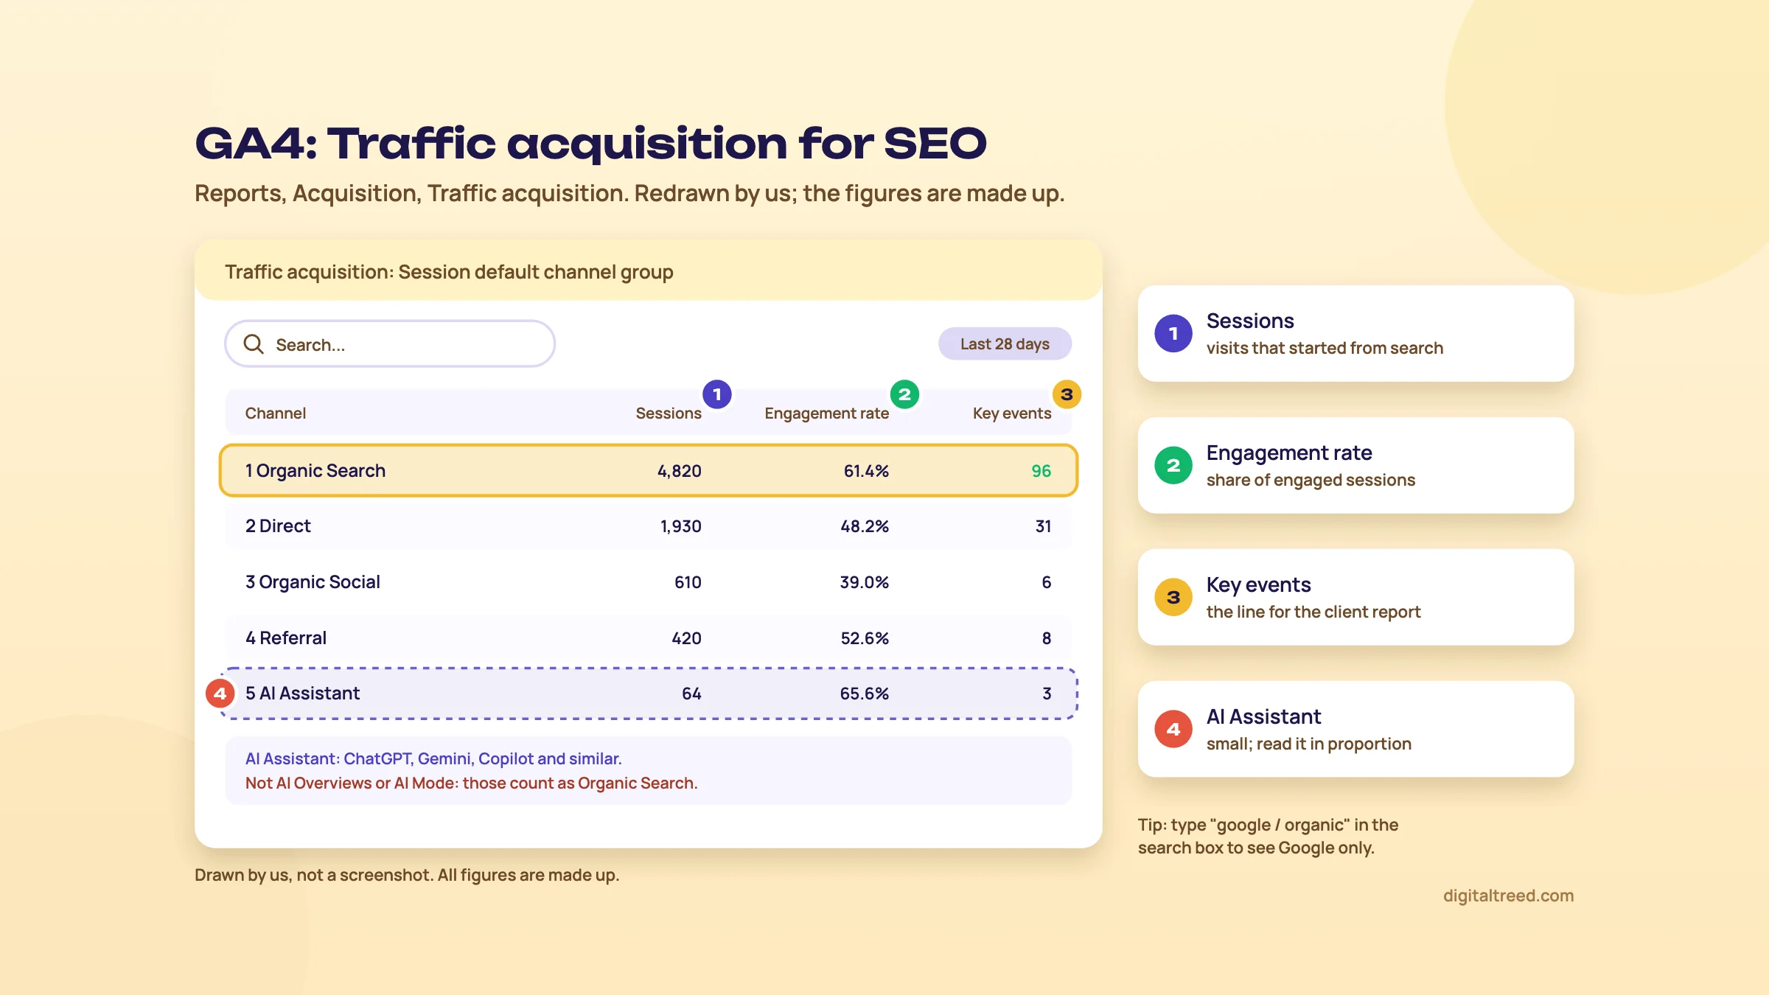Select the 4 Referral channel row

coord(649,638)
